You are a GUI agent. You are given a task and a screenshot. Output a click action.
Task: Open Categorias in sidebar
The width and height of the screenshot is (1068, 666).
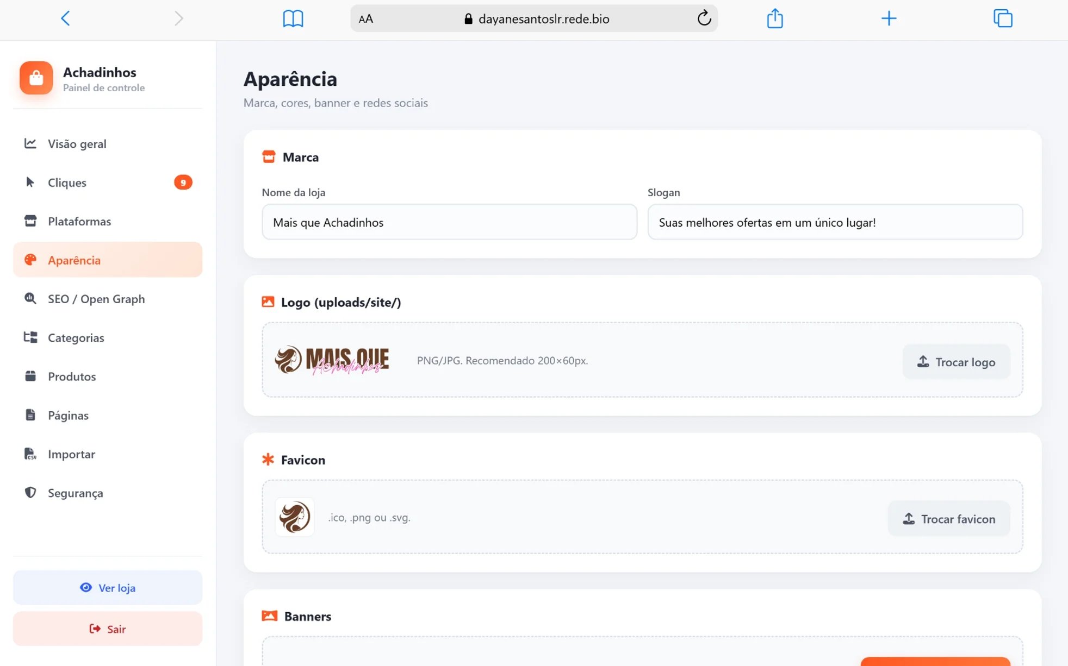point(108,337)
